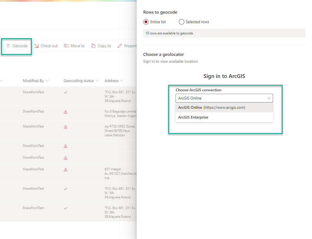Click 'Choose a geolocator' heading
The image size is (312, 239).
164,55
